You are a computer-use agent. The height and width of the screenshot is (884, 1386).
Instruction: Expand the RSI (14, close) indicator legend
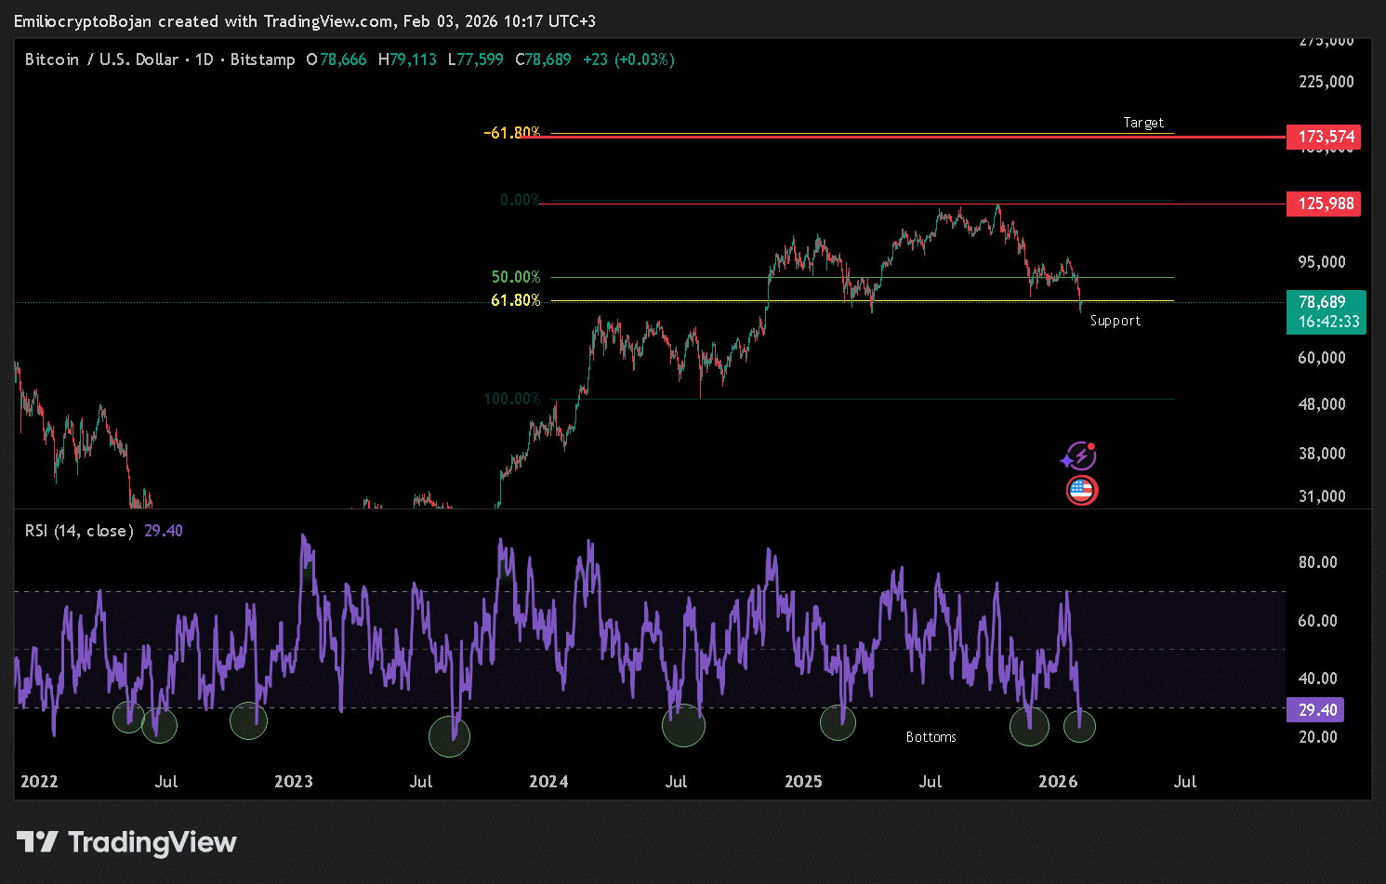78,530
